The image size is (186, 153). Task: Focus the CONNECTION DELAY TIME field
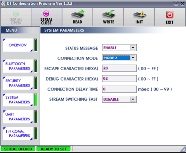point(119,89)
